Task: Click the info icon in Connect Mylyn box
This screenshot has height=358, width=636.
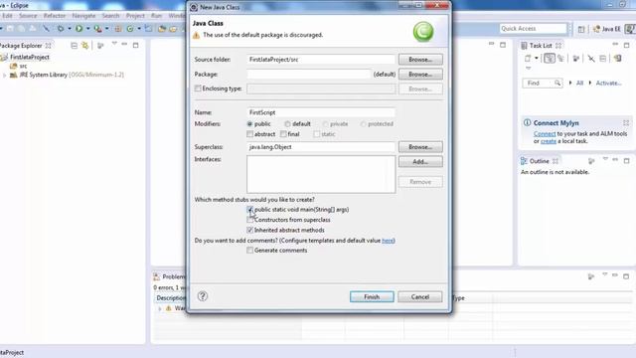Action: [527, 122]
